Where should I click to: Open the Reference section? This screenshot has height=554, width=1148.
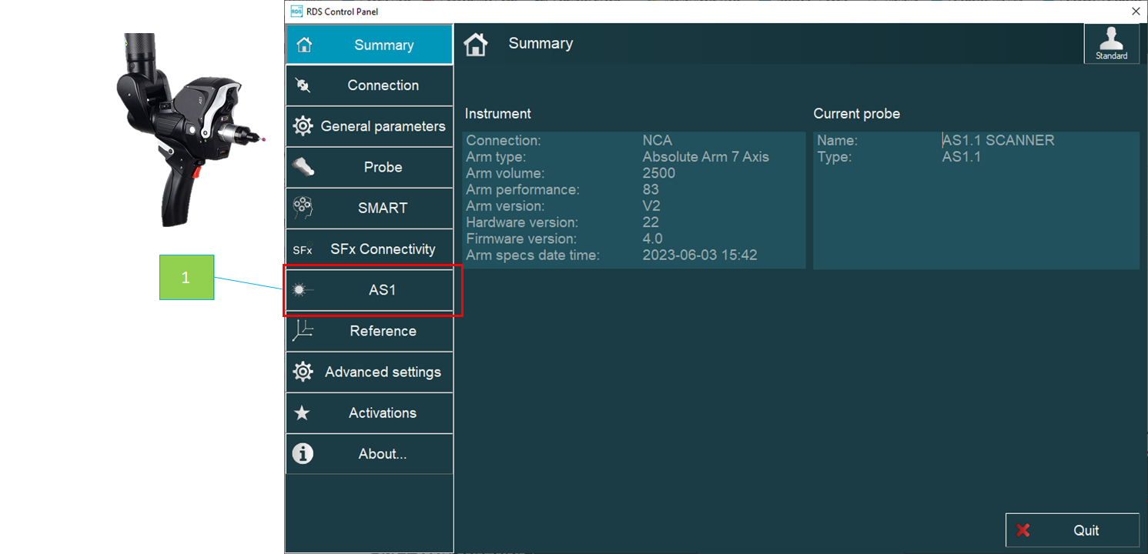pos(369,331)
